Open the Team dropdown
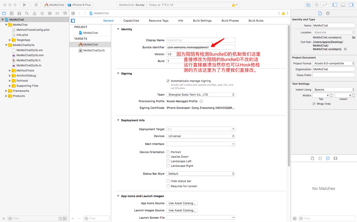 (201, 95)
